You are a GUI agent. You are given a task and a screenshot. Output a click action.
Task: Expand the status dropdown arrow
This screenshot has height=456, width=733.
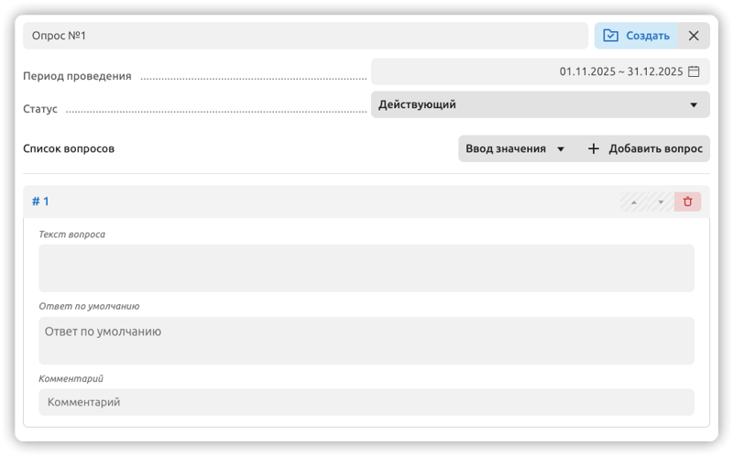tap(694, 104)
